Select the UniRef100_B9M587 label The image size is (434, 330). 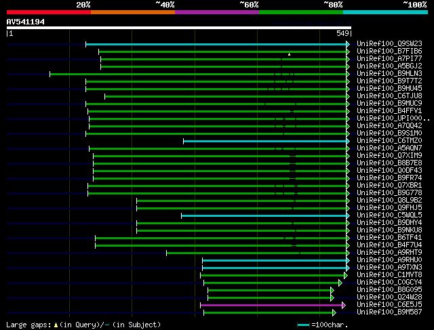click(389, 312)
